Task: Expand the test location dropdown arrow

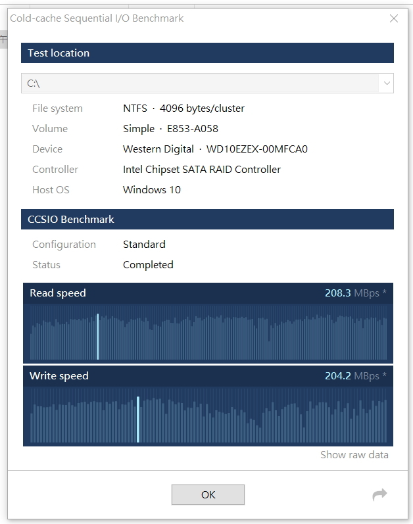Action: (387, 83)
